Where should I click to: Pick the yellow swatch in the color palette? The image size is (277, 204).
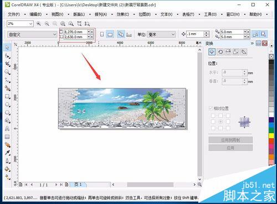[x=271, y=136]
